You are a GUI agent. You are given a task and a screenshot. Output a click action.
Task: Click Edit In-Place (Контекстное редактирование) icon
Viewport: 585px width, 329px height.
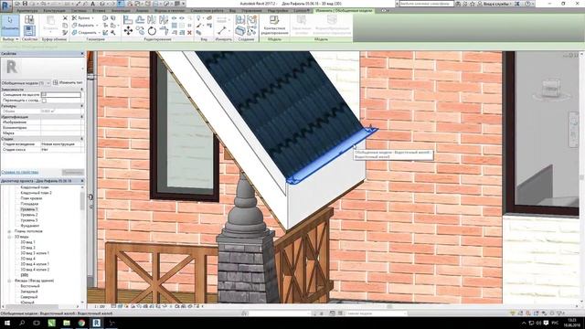[274, 20]
